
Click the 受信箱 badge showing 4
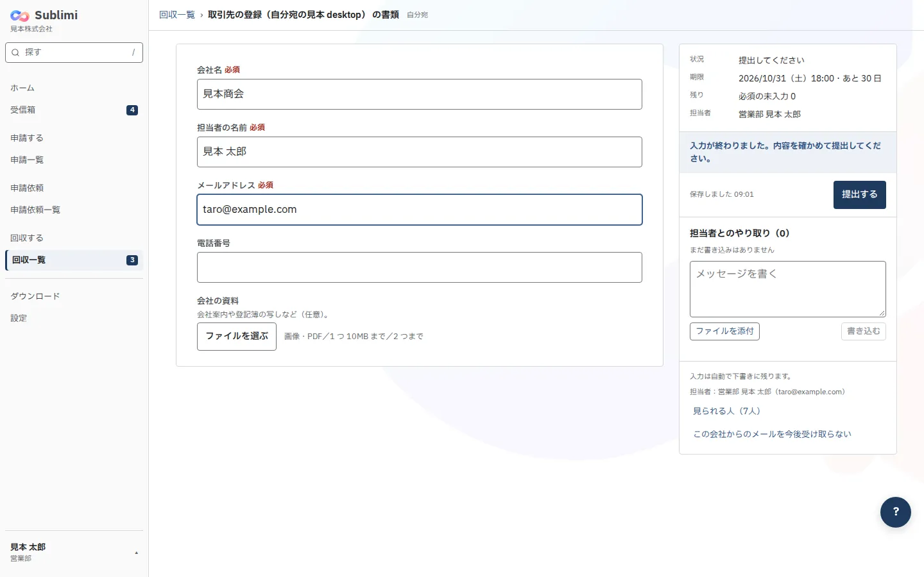[x=132, y=110]
